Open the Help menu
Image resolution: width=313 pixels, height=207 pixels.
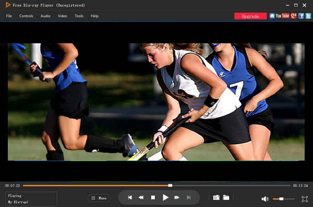[x=94, y=16]
